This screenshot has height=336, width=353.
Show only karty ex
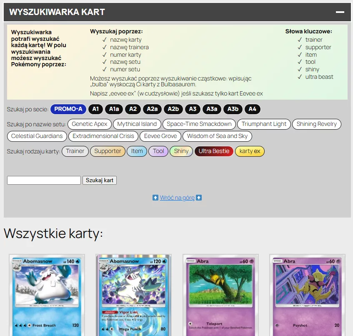(x=250, y=151)
